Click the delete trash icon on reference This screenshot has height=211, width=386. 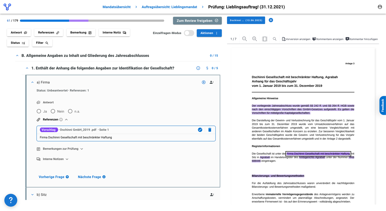(210, 130)
